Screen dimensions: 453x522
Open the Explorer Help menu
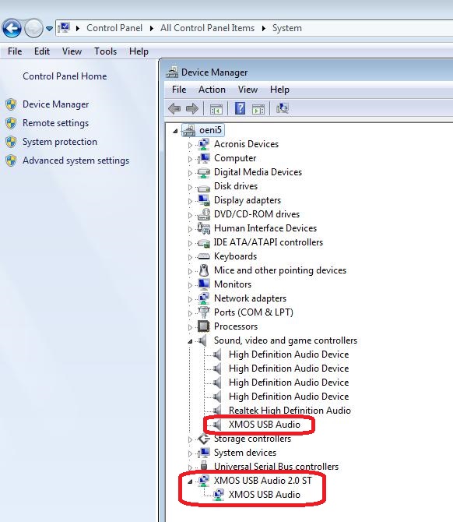[139, 51]
